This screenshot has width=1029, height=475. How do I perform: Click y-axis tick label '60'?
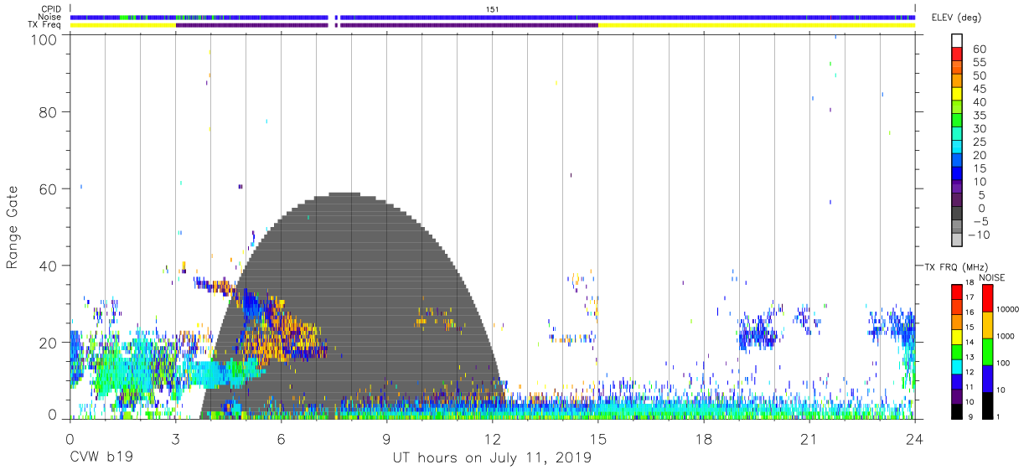(48, 188)
